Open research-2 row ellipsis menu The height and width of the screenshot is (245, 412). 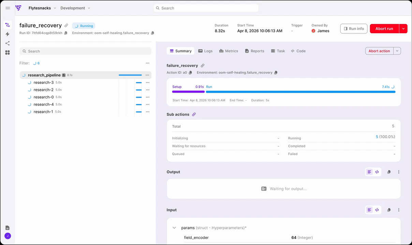(x=148, y=90)
